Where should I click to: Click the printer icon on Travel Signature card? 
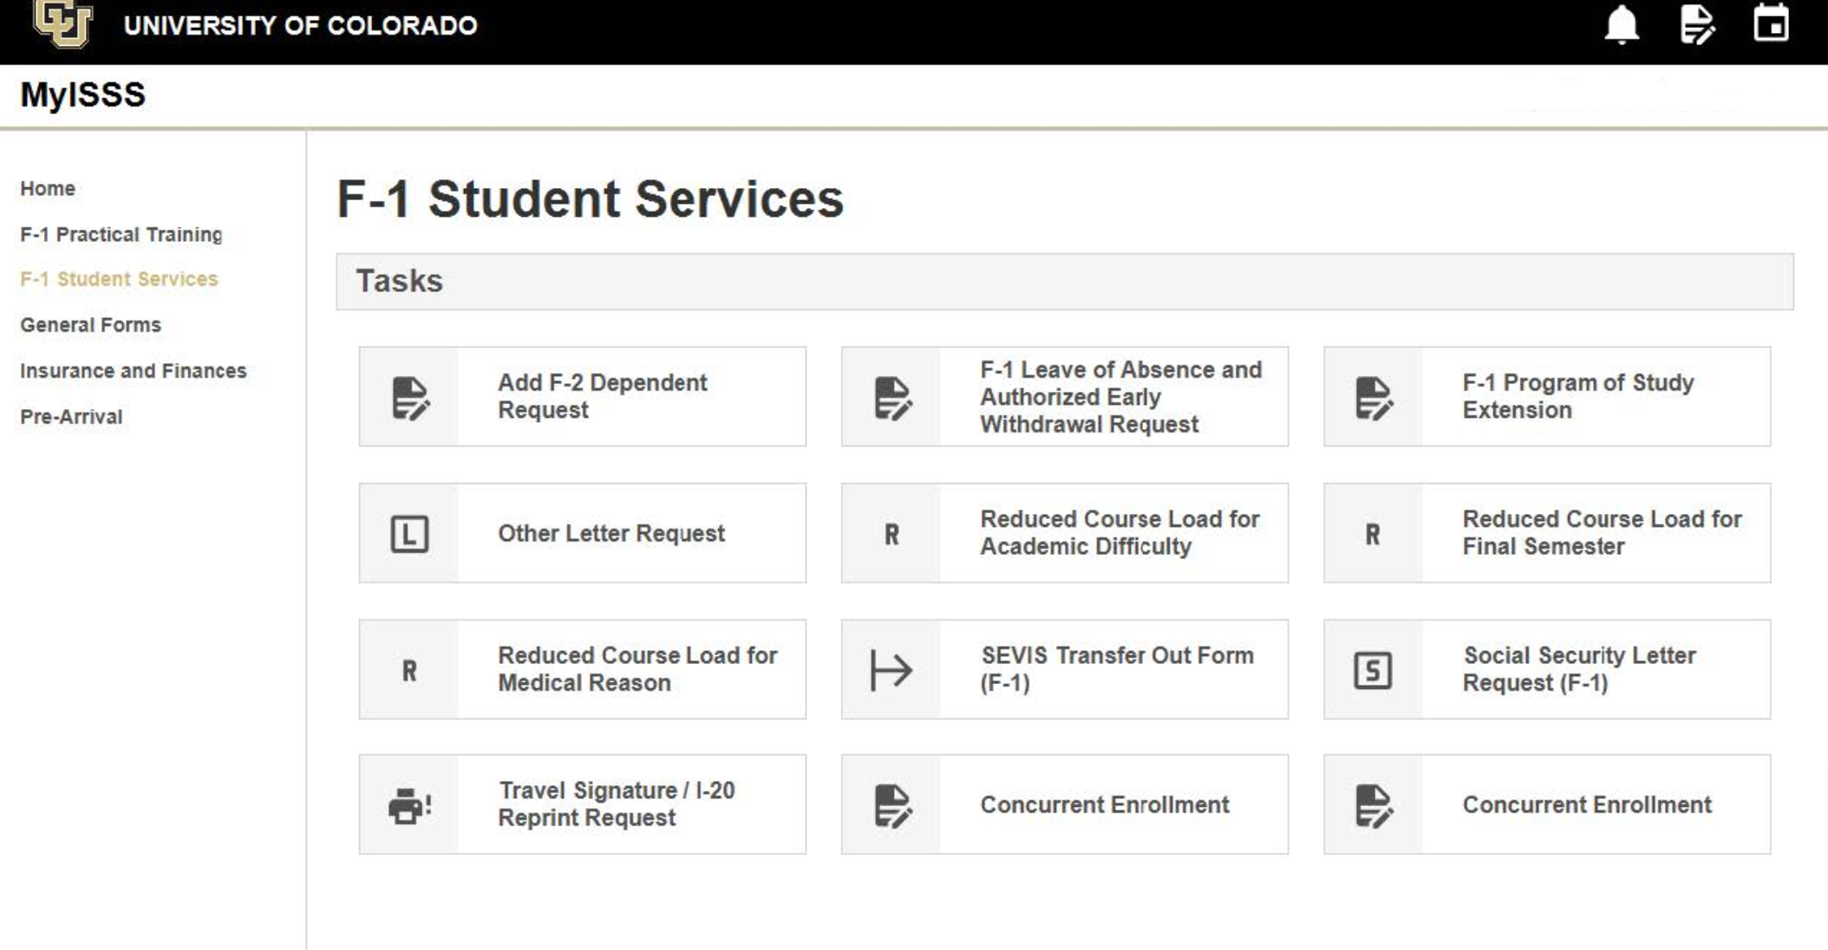pyautogui.click(x=409, y=805)
